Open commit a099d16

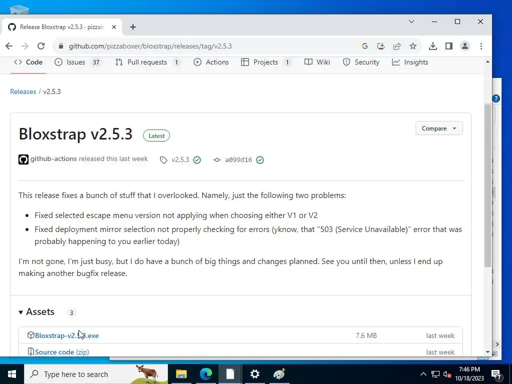pyautogui.click(x=238, y=159)
